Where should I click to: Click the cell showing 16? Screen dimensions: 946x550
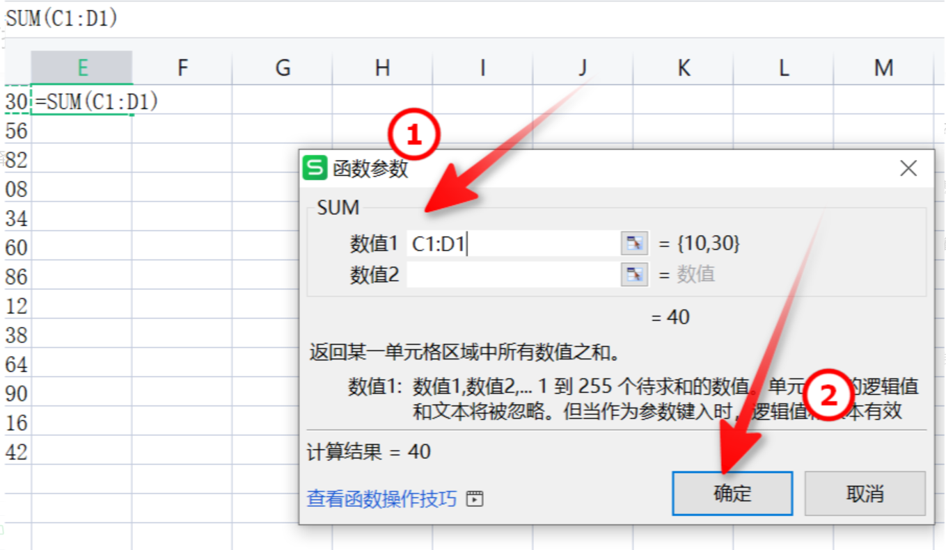coord(16,423)
